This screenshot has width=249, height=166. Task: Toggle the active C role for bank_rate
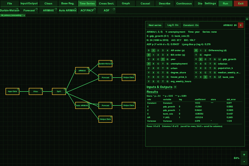[x=205, y=77]
